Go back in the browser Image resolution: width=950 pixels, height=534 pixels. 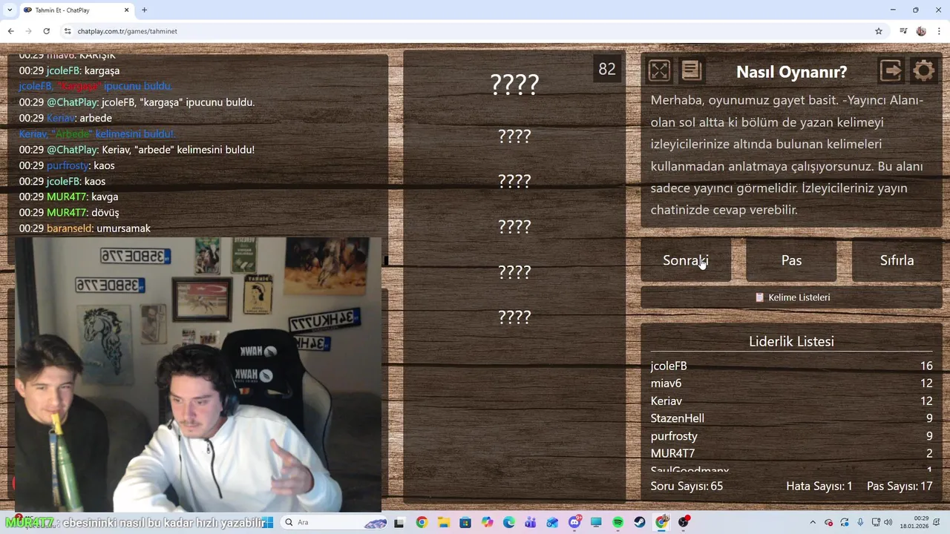click(x=10, y=31)
